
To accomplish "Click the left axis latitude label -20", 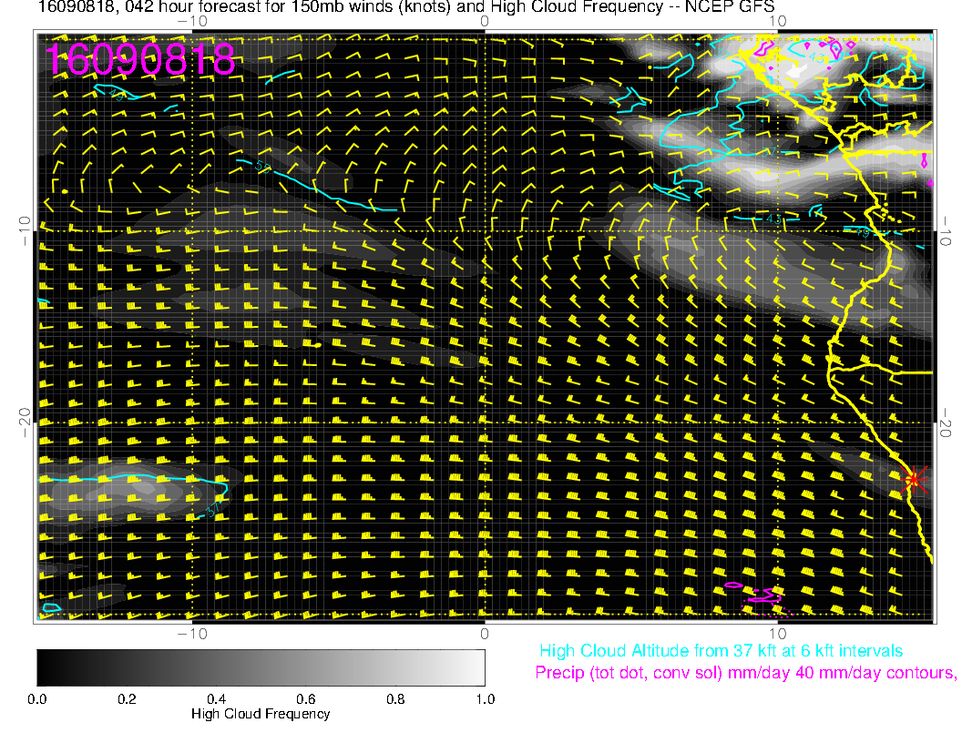I will (x=25, y=423).
